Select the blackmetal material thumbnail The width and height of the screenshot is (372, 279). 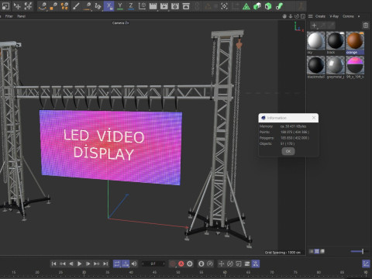(x=316, y=65)
